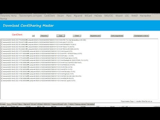The image size is (160, 120).
Task: Uncheck the Private Spice line checkbox
Action: [x=2, y=58]
